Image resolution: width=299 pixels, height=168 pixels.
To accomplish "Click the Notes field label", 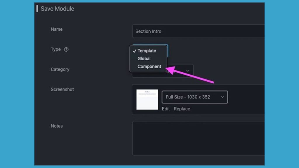I will (x=57, y=126).
